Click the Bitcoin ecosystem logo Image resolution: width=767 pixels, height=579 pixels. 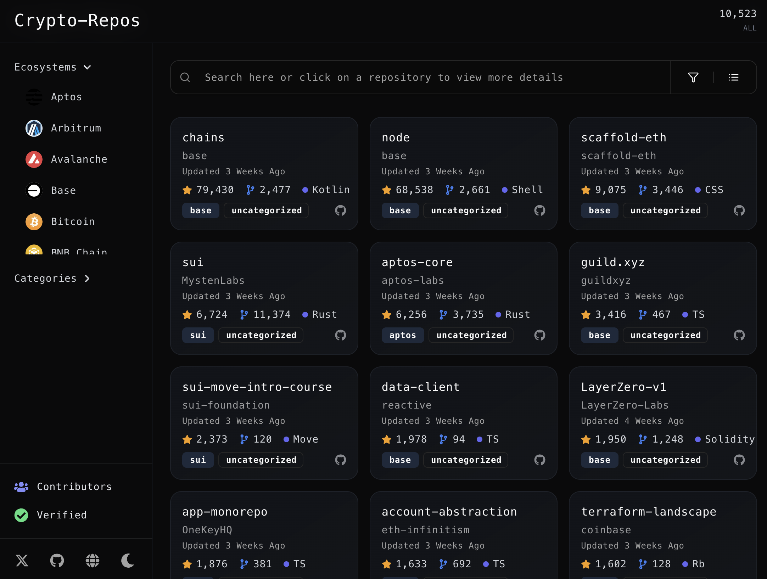[34, 222]
